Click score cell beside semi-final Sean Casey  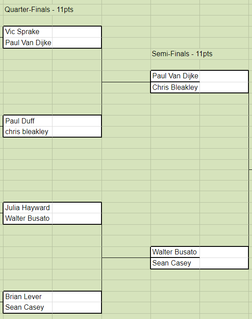tap(224, 263)
